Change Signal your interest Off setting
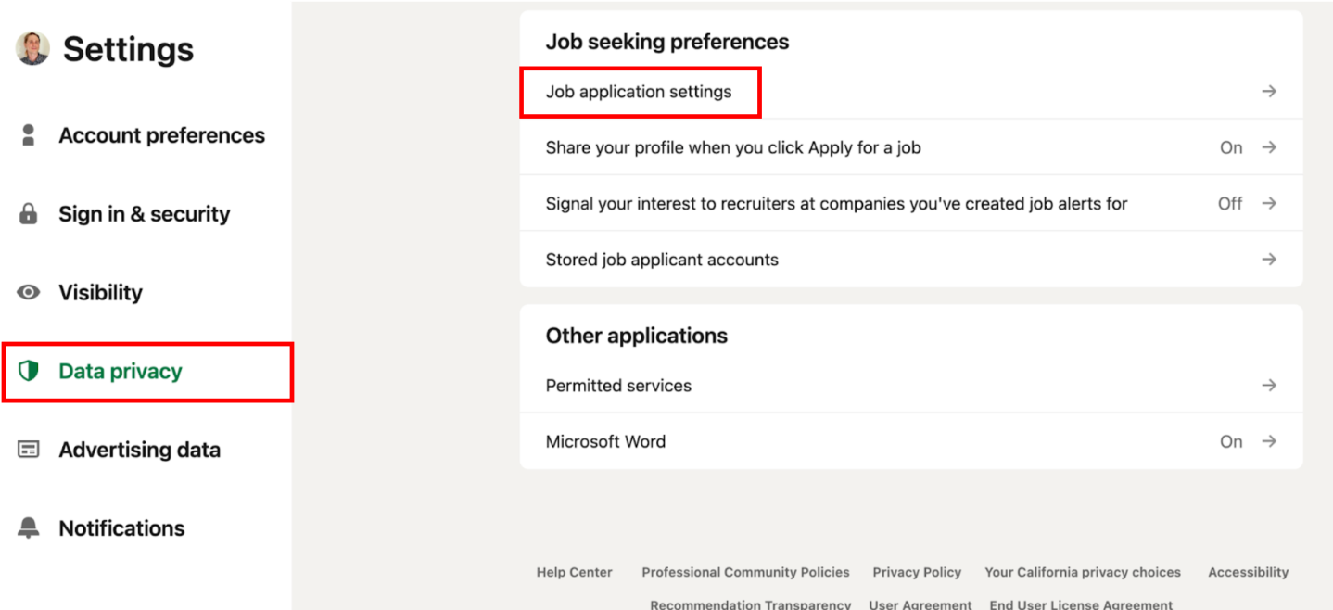1333x610 pixels. pyautogui.click(x=1230, y=203)
